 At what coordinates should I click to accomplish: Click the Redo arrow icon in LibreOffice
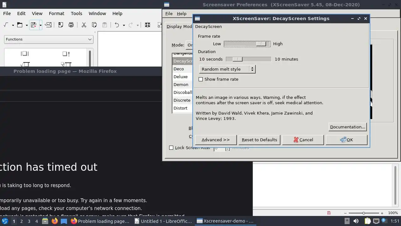(131, 25)
